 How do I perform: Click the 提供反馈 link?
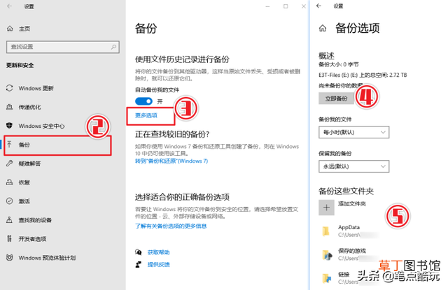click(159, 265)
